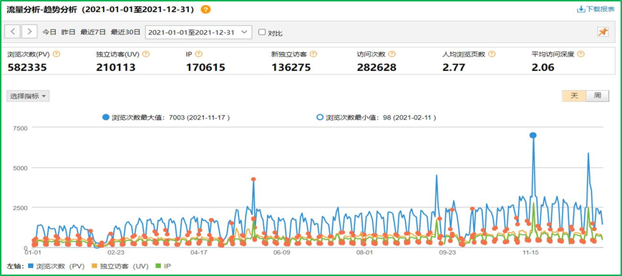Click x-axis label 11-15
The width and height of the screenshot is (622, 276).
click(x=531, y=252)
